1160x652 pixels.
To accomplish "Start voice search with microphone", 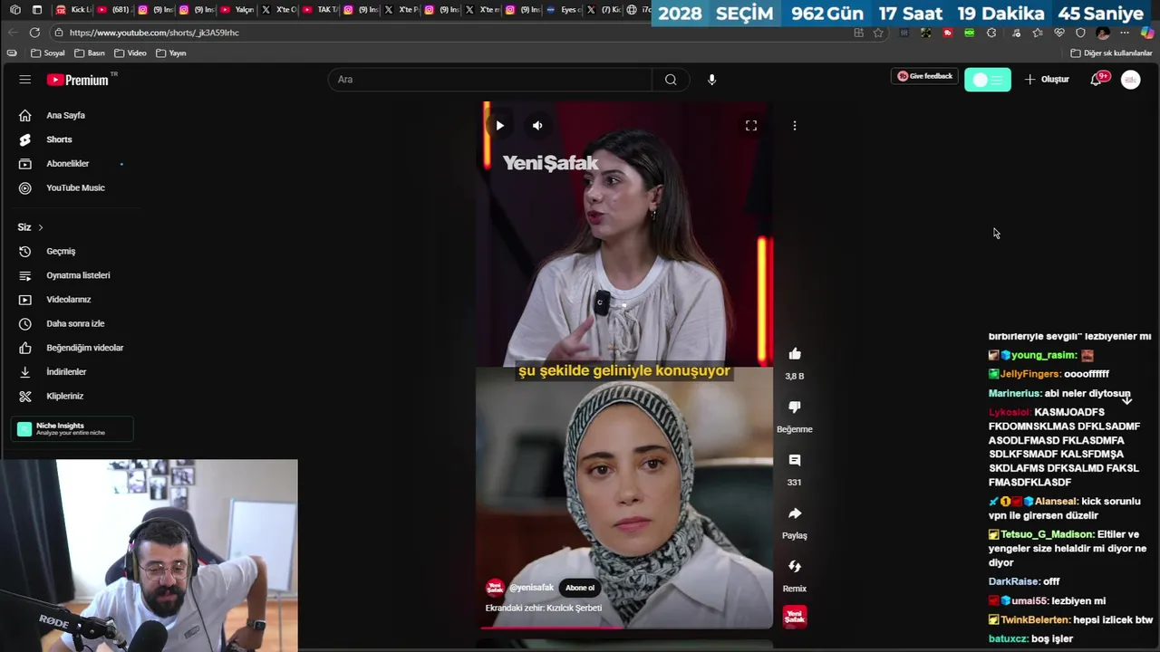I will [x=711, y=80].
